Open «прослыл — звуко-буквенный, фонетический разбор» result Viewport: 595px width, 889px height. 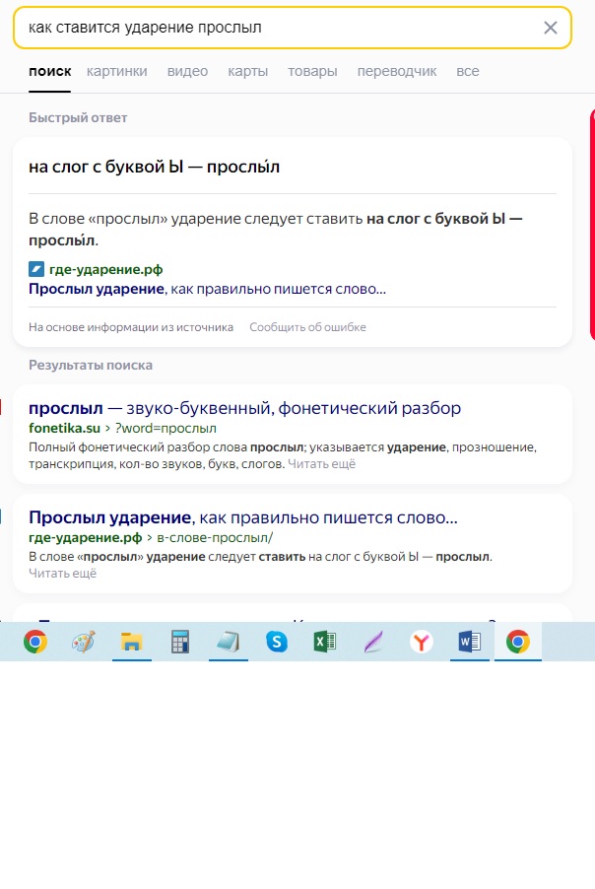pyautogui.click(x=245, y=408)
